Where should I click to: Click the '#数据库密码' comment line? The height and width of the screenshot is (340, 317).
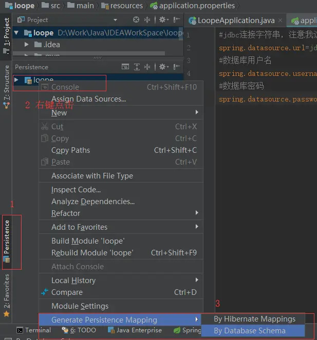click(241, 86)
